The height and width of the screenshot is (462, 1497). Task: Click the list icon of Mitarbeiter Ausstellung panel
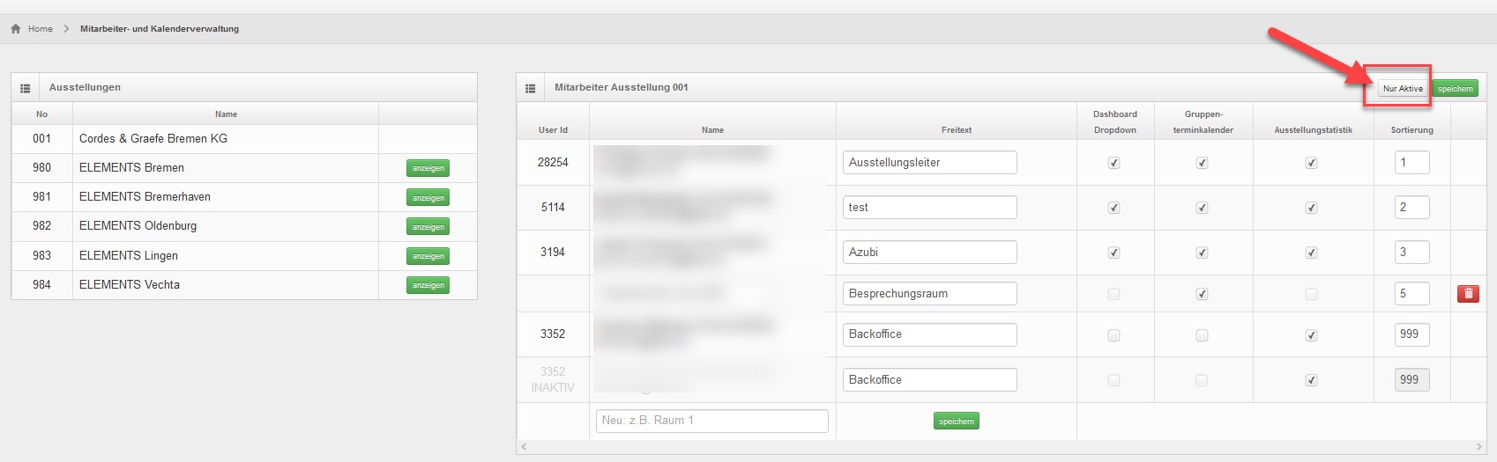point(530,88)
